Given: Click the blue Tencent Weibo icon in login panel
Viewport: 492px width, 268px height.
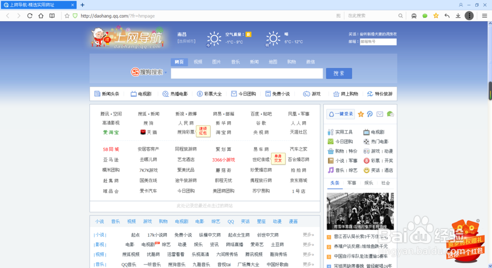Looking at the screenshot, I should (370, 114).
